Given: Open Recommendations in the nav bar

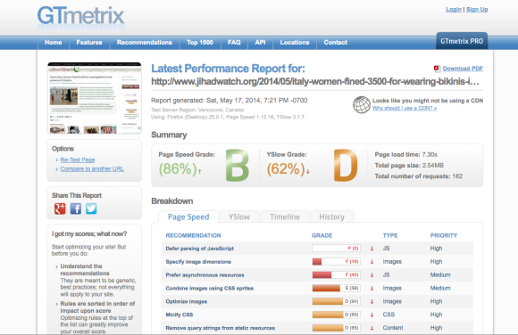Looking at the screenshot, I should click(x=145, y=43).
